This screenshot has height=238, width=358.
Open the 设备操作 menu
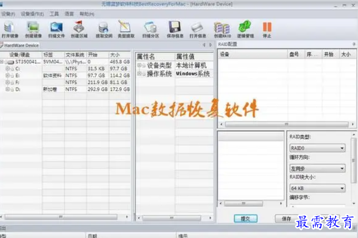coord(32,14)
